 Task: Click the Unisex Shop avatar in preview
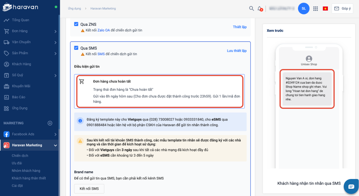[309, 59]
